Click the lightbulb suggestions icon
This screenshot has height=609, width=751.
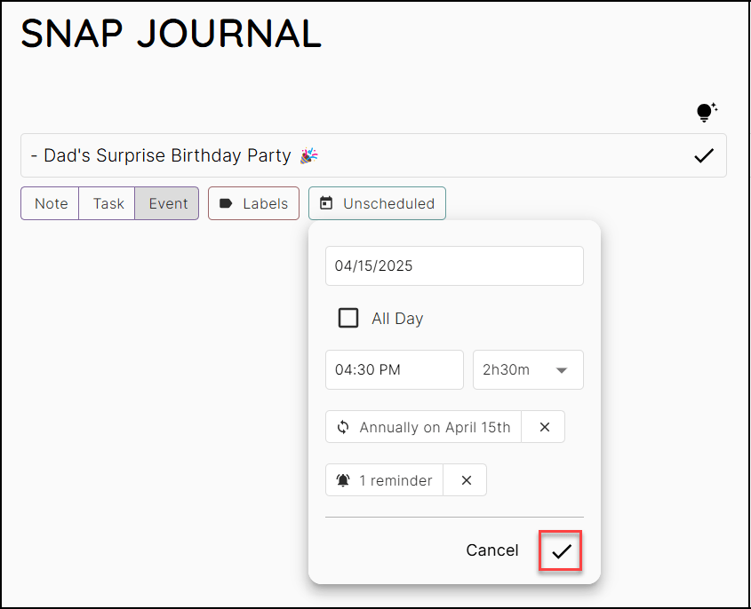[x=707, y=112]
